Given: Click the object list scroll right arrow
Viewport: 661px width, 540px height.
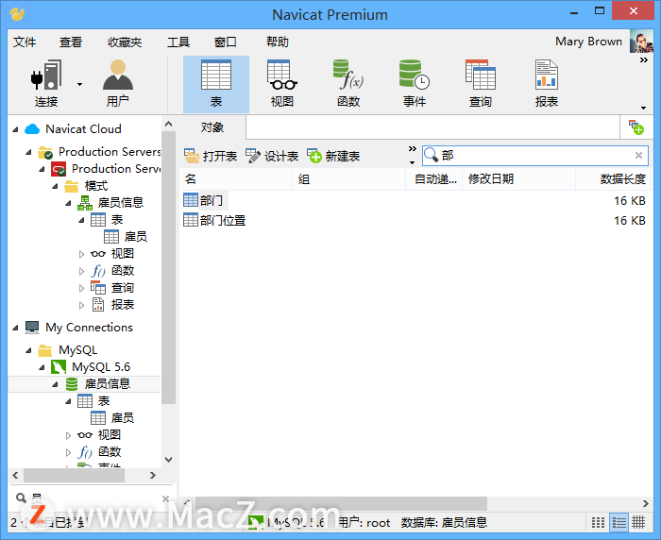Looking at the screenshot, I should pyautogui.click(x=645, y=503).
